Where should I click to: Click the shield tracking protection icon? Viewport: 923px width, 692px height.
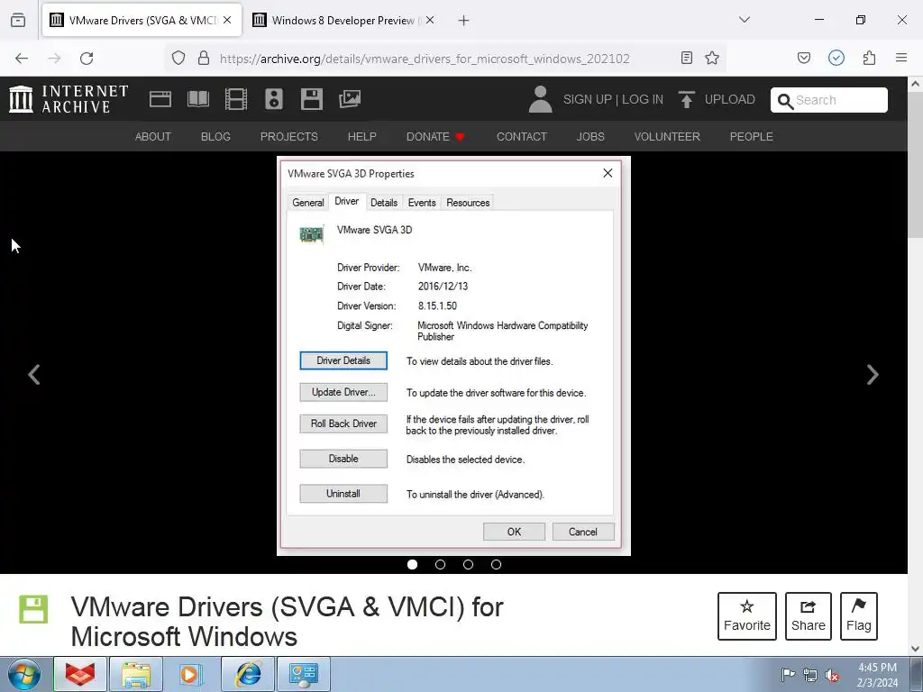[x=178, y=58]
